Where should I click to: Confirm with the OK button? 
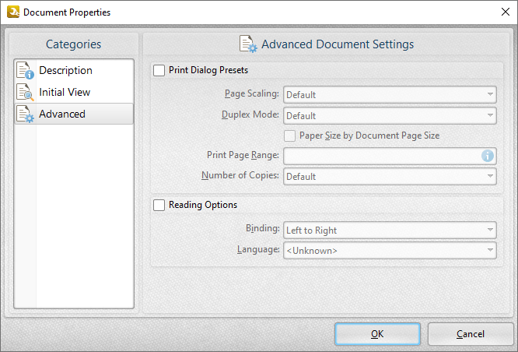[377, 334]
